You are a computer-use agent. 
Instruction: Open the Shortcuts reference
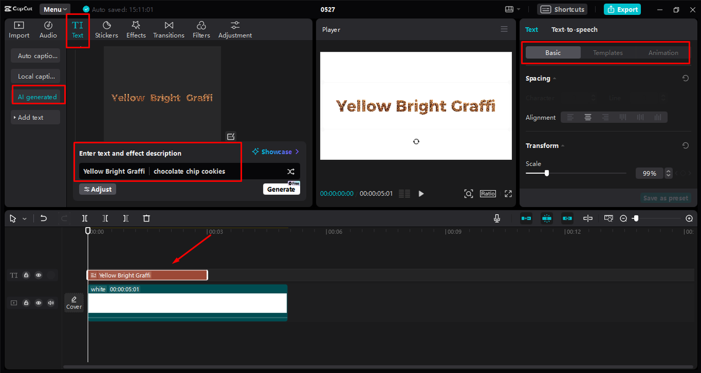pos(562,9)
